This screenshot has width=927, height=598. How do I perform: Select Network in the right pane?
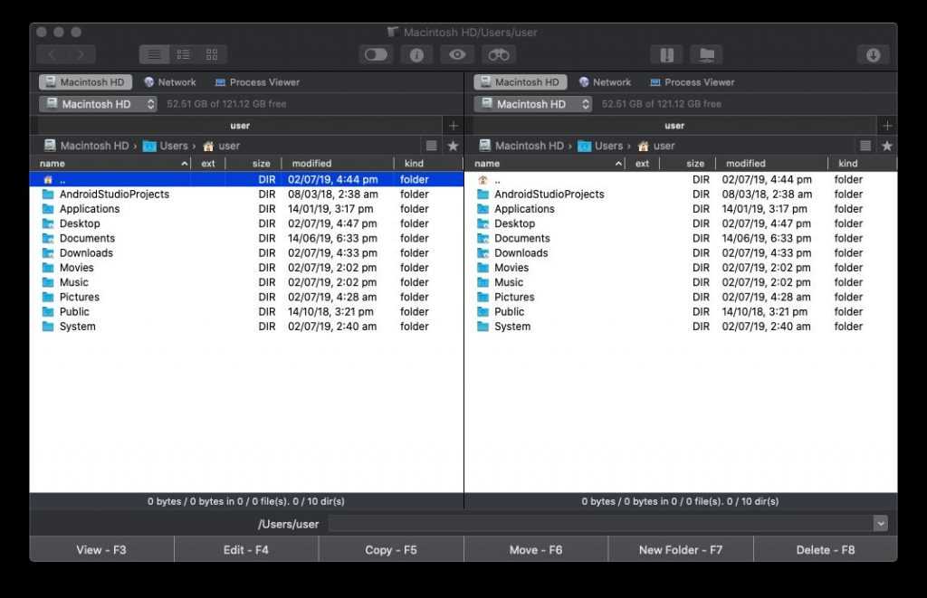point(605,82)
